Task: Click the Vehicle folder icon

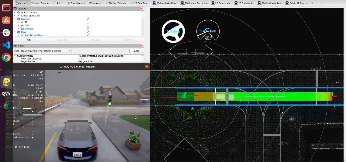Action: click(x=22, y=29)
